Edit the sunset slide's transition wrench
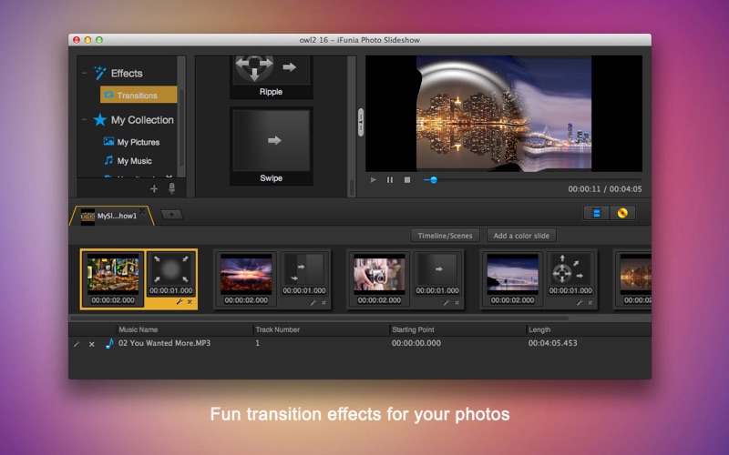729x455 pixels. coord(313,302)
